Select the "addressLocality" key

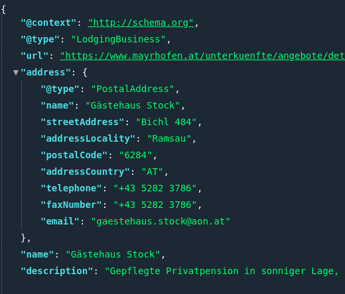[88, 139]
